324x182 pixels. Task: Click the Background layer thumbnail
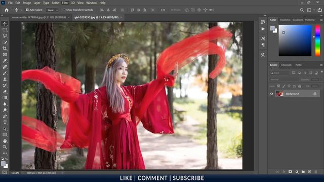[280, 94]
